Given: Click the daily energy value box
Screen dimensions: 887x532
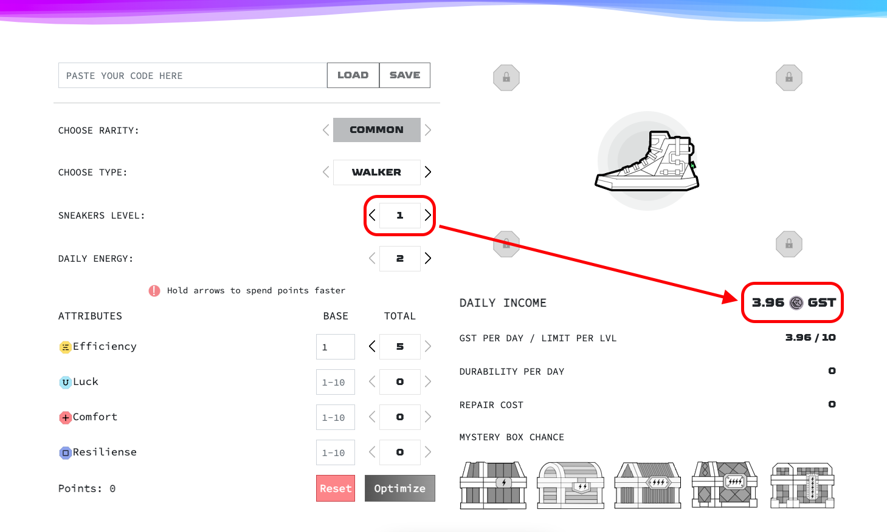Looking at the screenshot, I should click(400, 258).
